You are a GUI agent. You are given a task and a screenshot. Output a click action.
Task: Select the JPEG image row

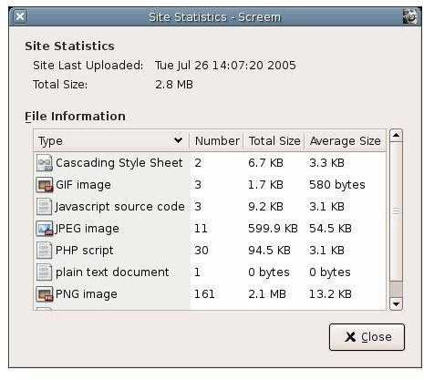[x=210, y=229]
